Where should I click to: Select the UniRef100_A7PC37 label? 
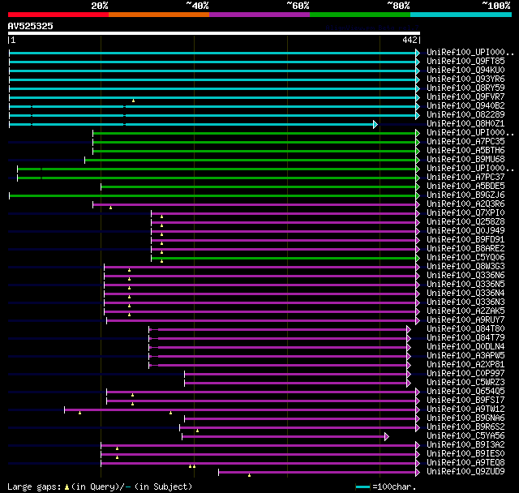(x=465, y=178)
